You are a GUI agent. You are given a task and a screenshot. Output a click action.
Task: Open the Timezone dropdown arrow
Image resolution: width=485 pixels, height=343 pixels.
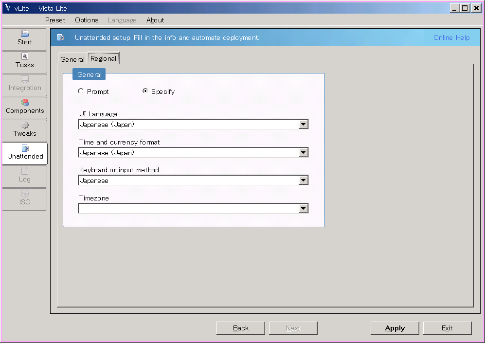click(x=303, y=209)
